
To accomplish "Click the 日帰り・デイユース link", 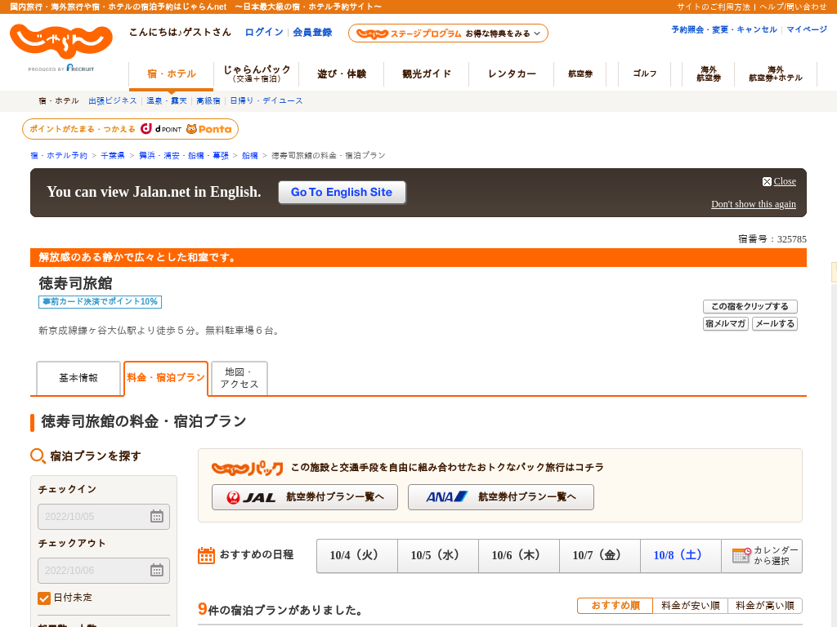I will 266,100.
